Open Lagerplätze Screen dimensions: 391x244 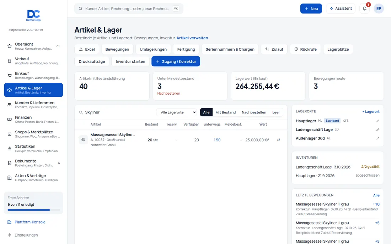tap(338, 49)
